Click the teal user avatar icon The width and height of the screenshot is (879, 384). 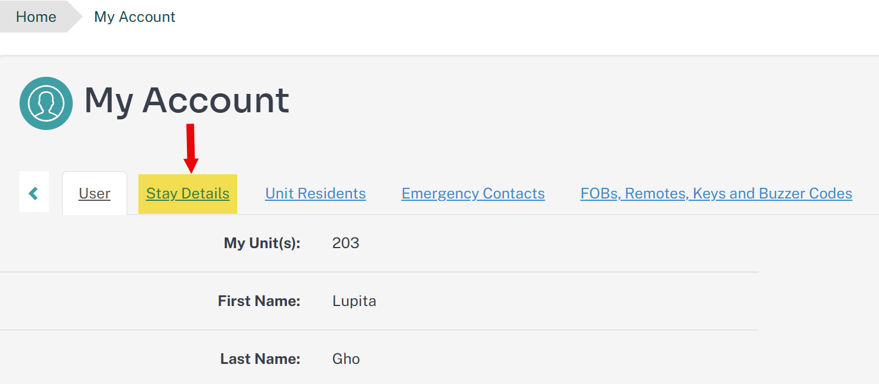pos(46,103)
